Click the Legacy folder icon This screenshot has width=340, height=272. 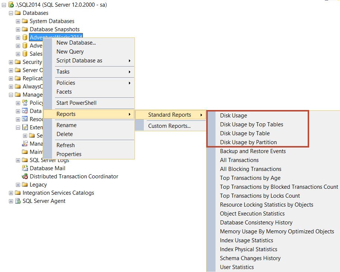click(25, 185)
